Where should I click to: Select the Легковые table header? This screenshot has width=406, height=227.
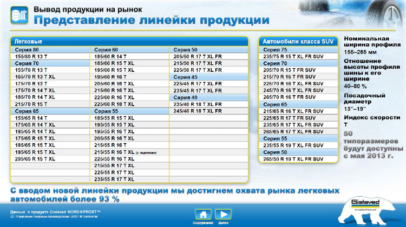click(x=129, y=42)
